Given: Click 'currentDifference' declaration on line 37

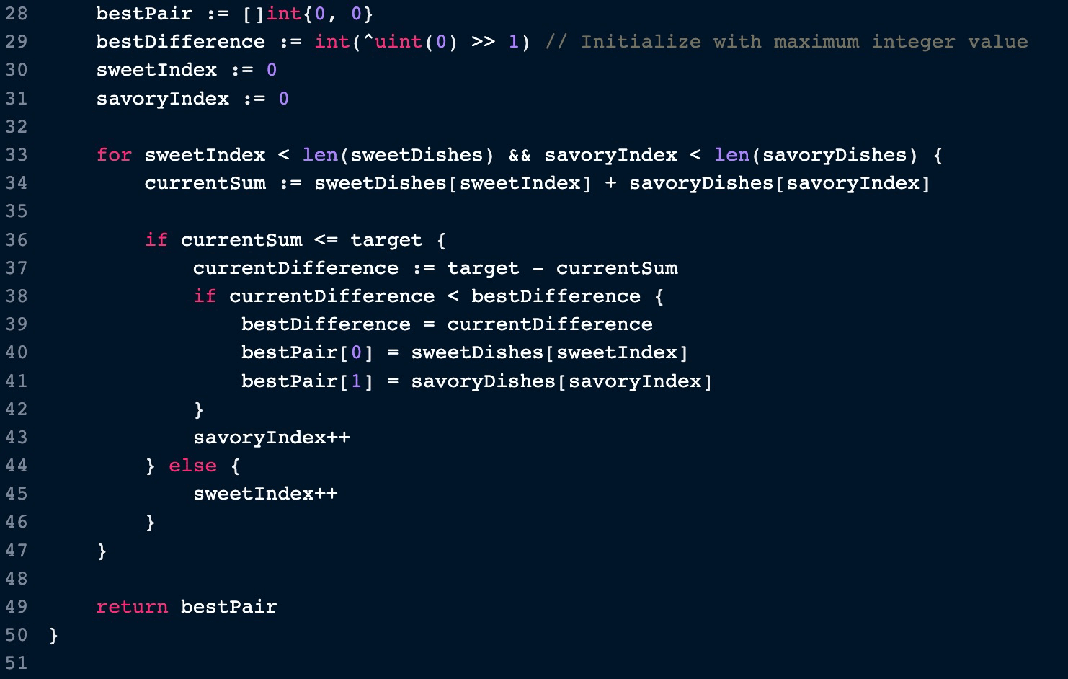Looking at the screenshot, I should [295, 268].
